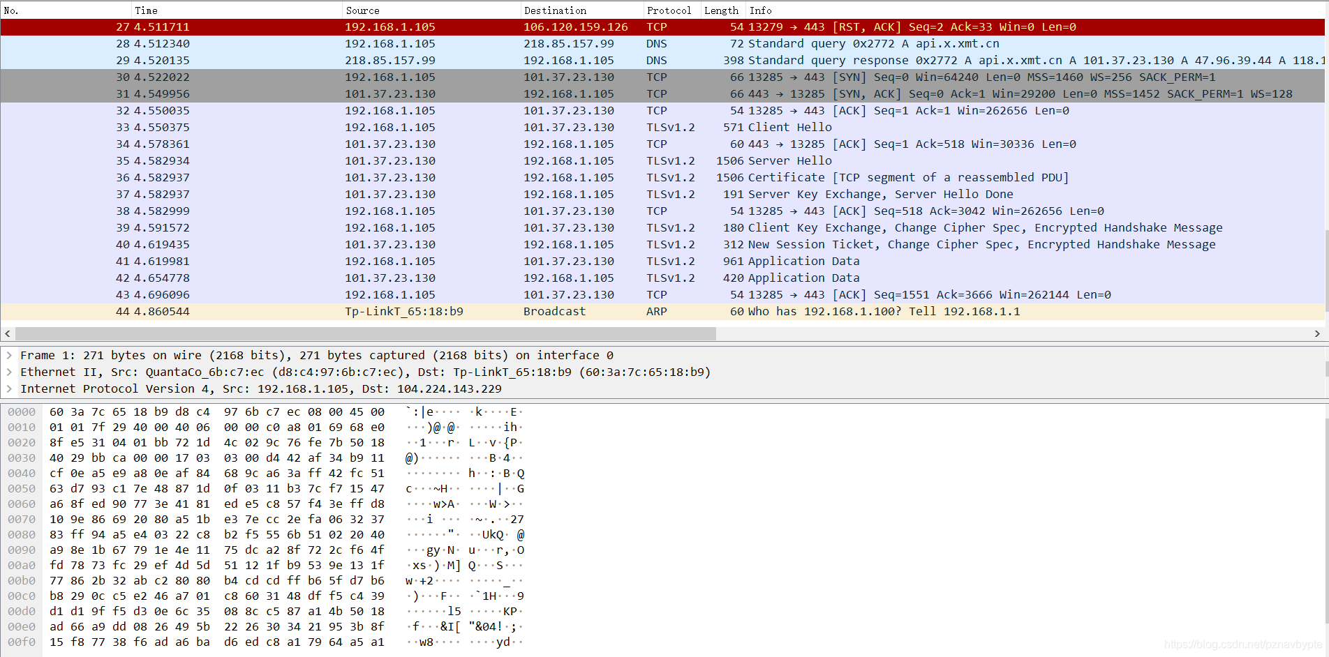Click hex offset 00b0 in bytes pane

(22, 581)
